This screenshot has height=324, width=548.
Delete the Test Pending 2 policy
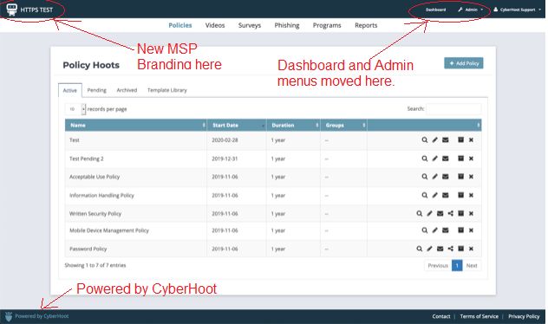tap(471, 159)
